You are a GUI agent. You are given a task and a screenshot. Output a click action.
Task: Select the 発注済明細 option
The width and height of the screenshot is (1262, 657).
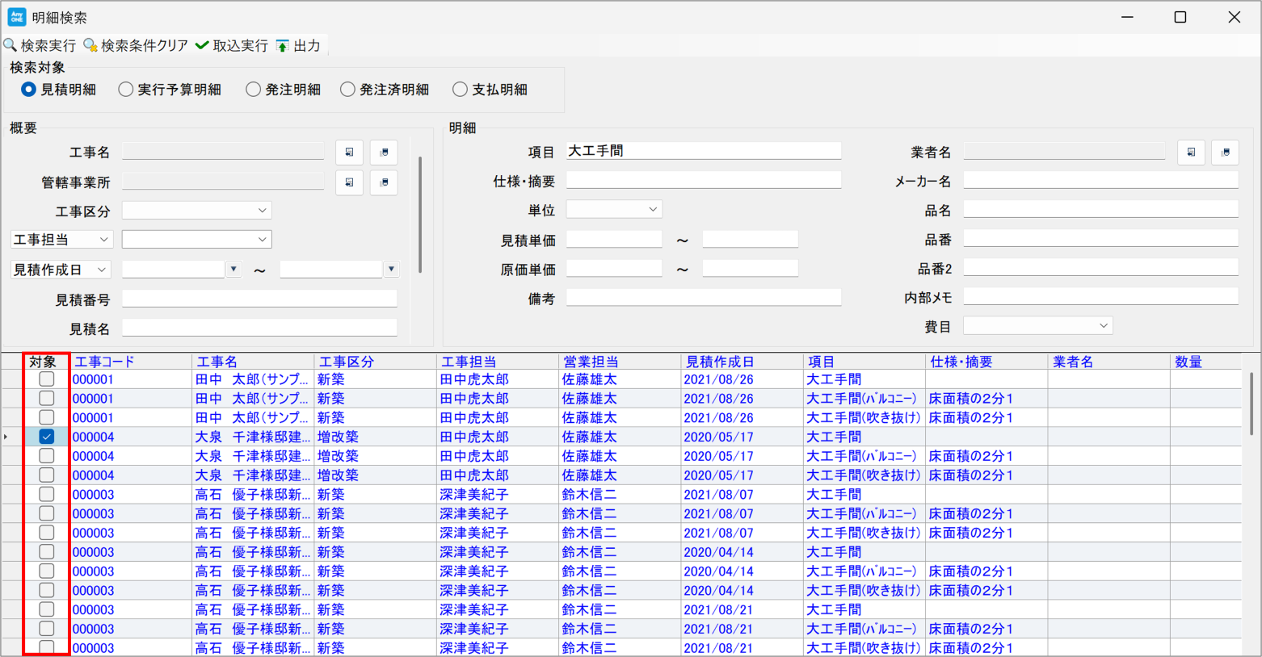click(348, 90)
